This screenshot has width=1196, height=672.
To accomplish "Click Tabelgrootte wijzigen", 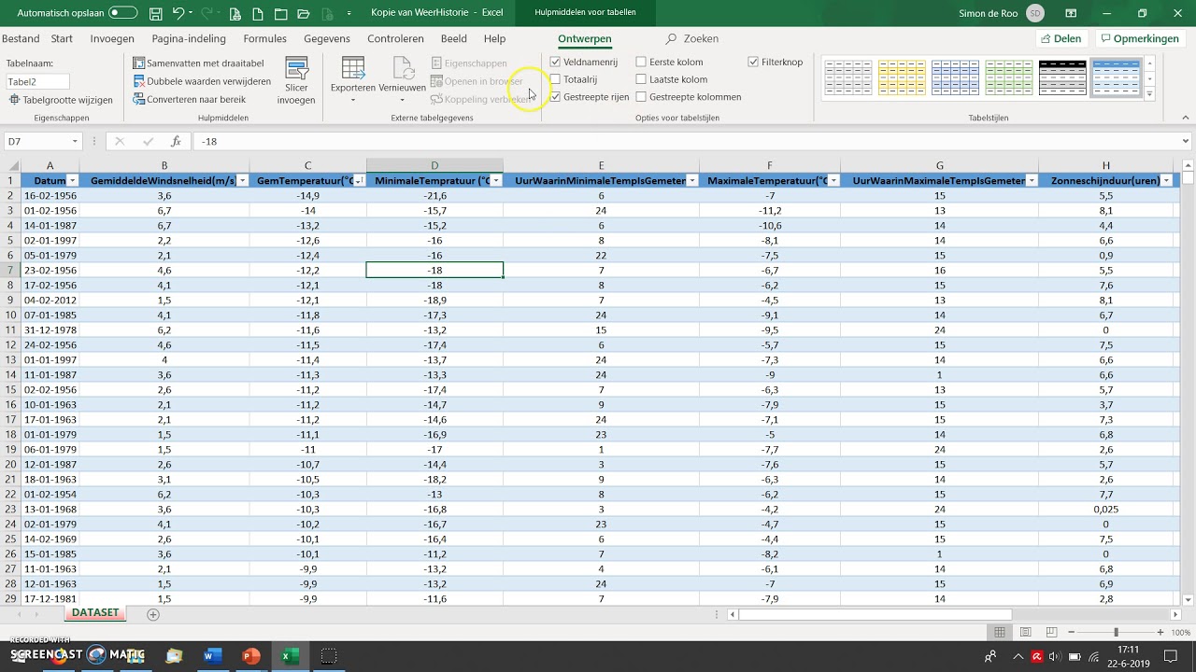I will (x=61, y=100).
